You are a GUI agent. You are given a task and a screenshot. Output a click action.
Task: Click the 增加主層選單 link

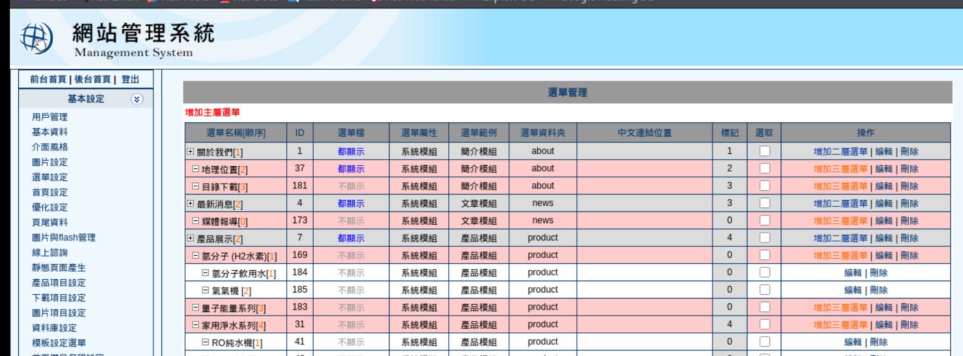coord(212,113)
